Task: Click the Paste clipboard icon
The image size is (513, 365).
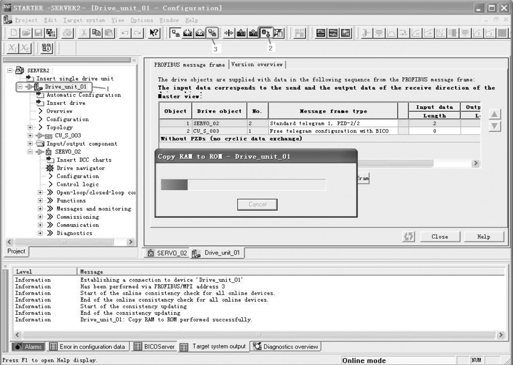Action: pos(109,33)
